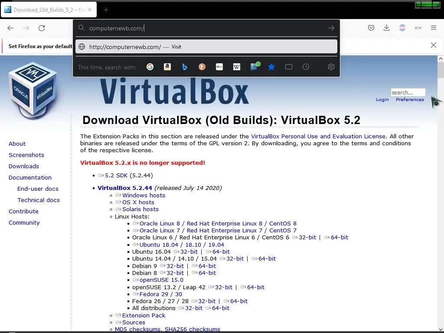Click the Go arrow in address bar
444x333 pixels.
point(331,28)
